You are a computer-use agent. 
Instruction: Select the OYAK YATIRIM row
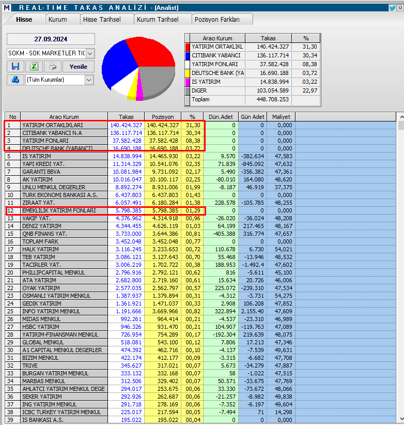pyautogui.click(x=200, y=288)
